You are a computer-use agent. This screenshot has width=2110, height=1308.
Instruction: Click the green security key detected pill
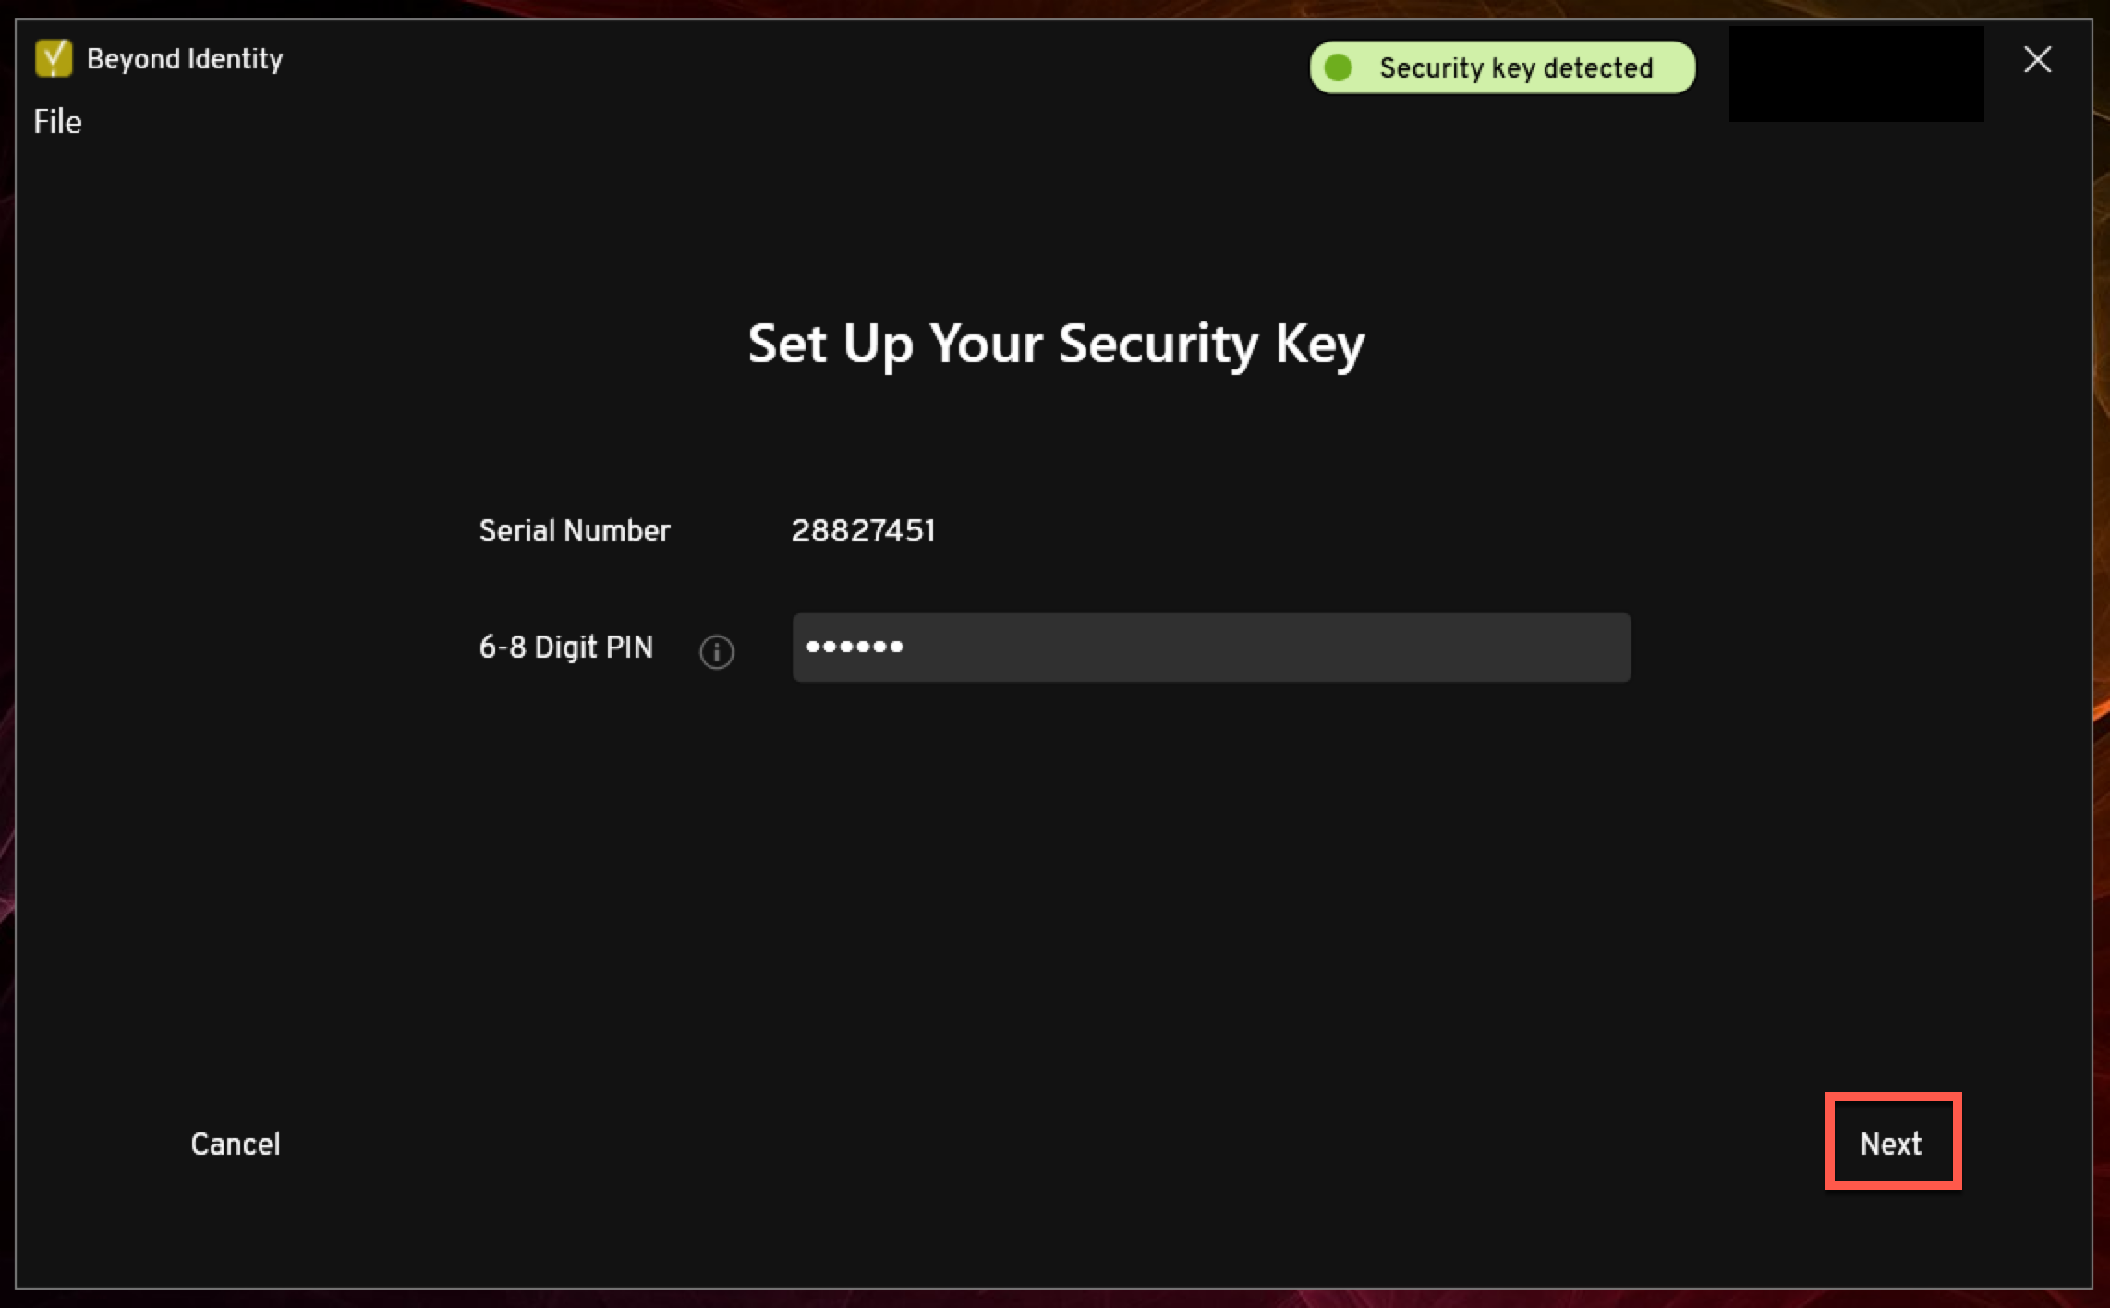tap(1501, 67)
